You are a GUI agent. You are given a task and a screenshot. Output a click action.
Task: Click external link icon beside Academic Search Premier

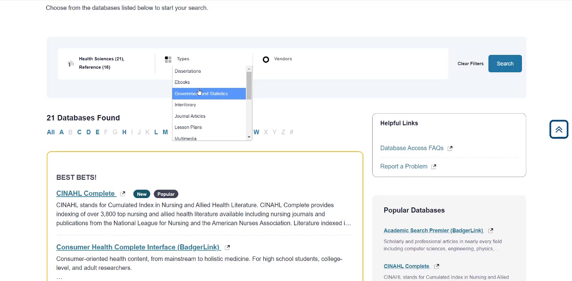click(x=491, y=231)
